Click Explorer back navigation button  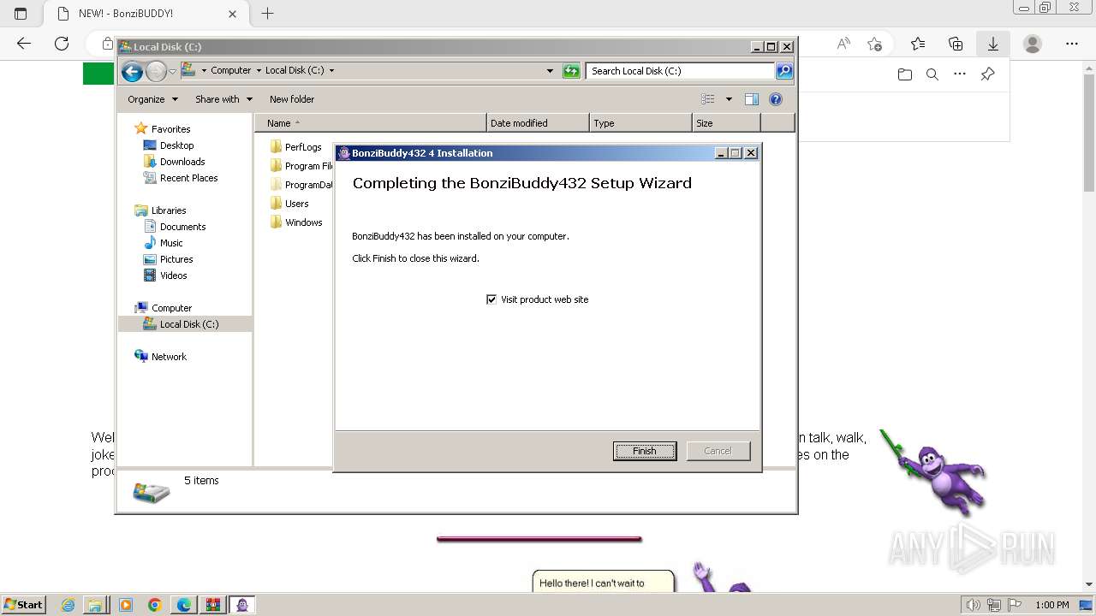(x=132, y=71)
